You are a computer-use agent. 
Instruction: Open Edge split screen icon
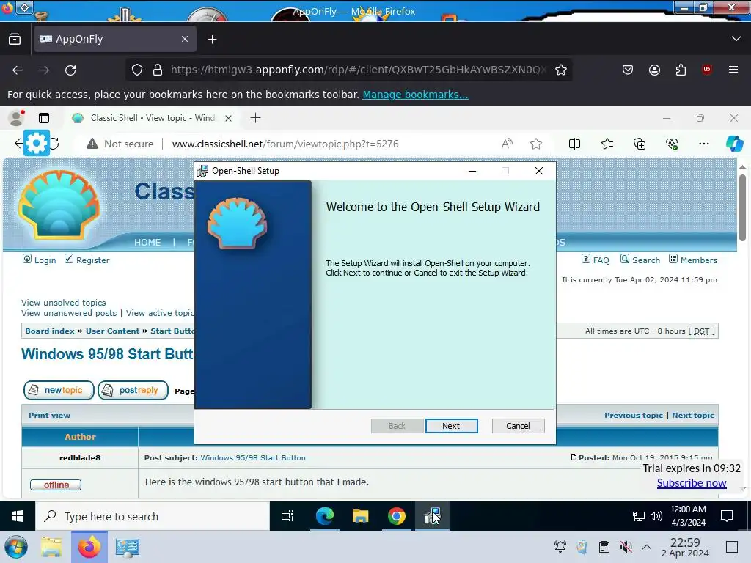[574, 144]
